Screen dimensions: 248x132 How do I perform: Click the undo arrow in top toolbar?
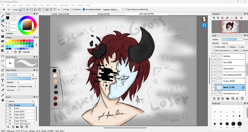[x=4, y=9]
